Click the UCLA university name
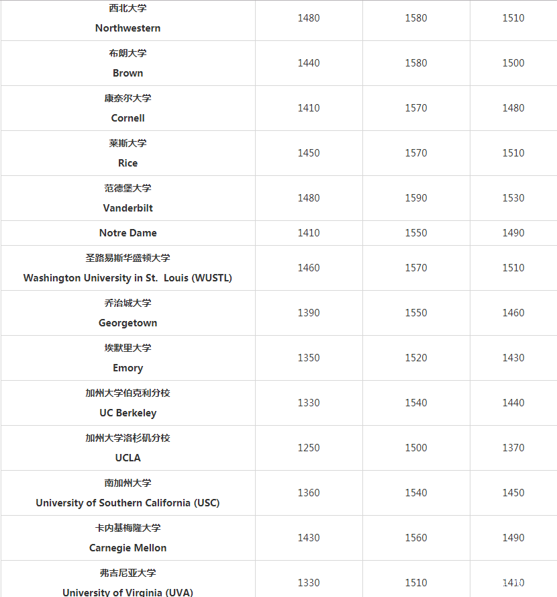This screenshot has height=597, width=557. pyautogui.click(x=128, y=457)
